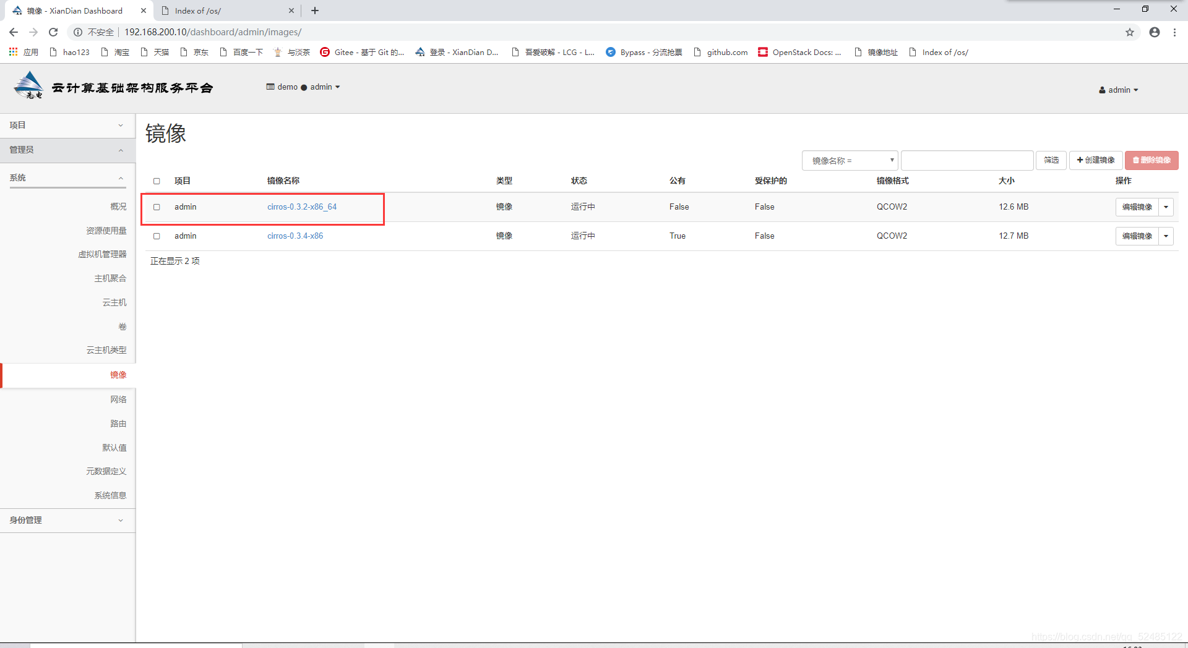Click the image filter text field
This screenshot has height=648, width=1188.
point(967,161)
